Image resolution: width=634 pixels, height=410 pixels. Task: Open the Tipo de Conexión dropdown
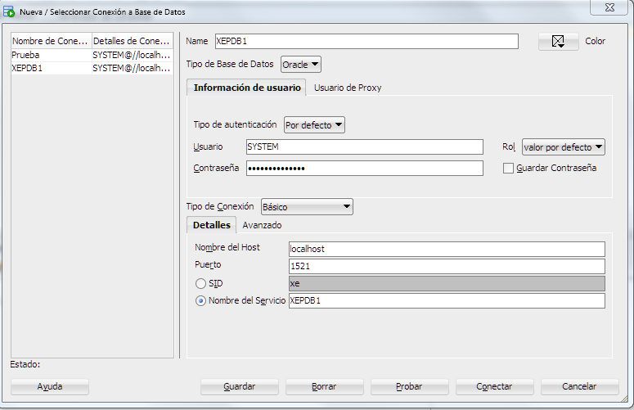[307, 207]
